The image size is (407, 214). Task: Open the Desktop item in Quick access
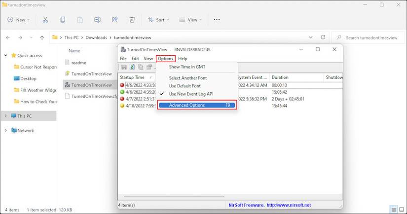coord(29,78)
